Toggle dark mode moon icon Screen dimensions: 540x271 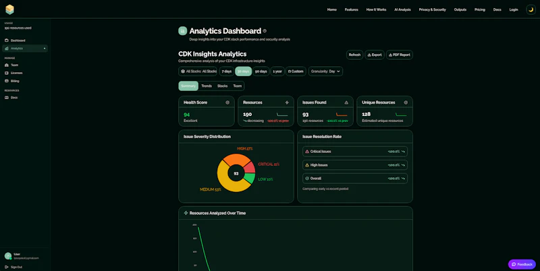pos(531,9)
